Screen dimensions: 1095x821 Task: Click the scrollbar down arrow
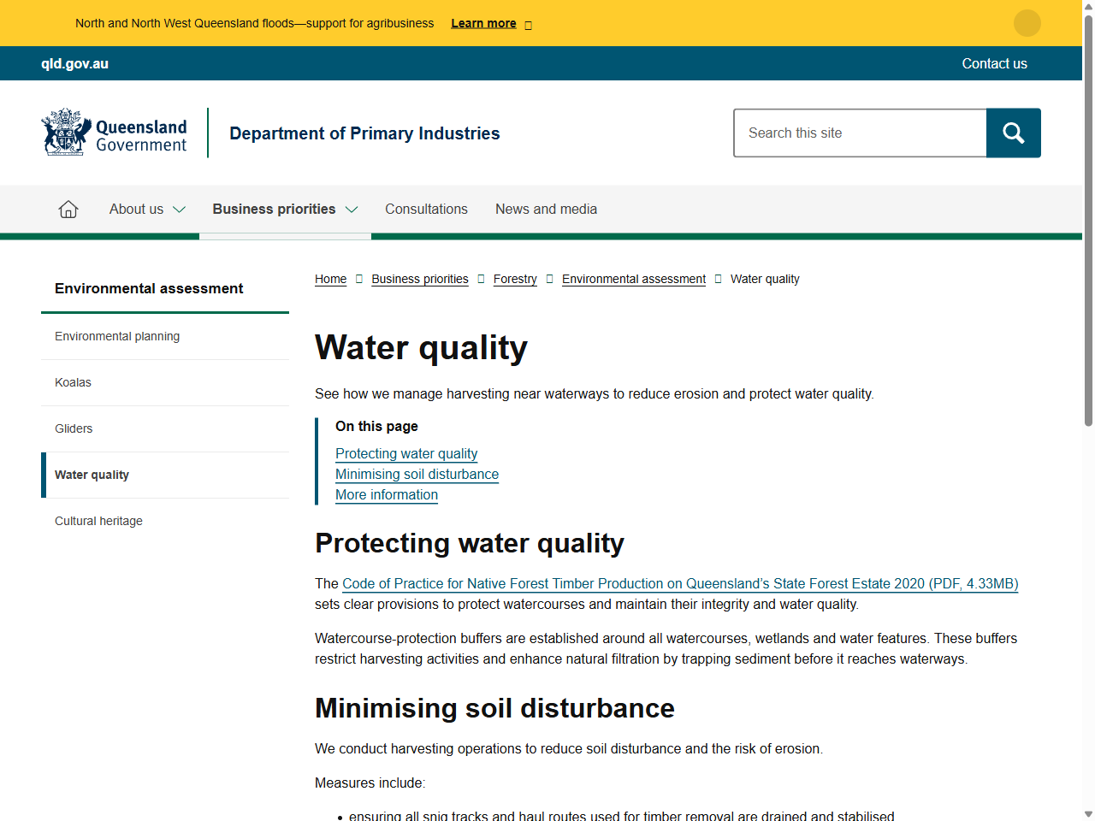point(1088,815)
